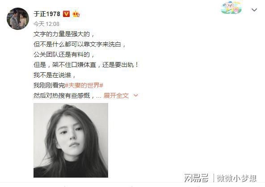Click the text 然后对热搜有些感慨

pos(62,96)
